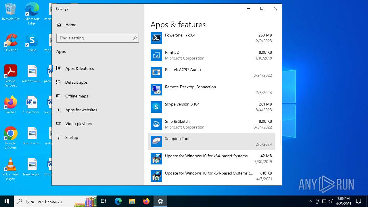Select the franciscob file on desktop
368x207 pixels.
coord(32,167)
